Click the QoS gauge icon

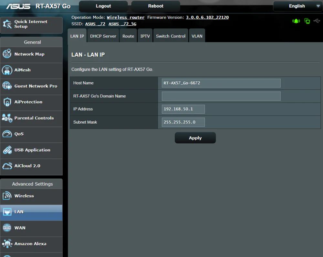click(x=7, y=134)
